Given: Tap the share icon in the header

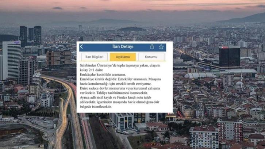Looking at the screenshot, I should tap(152, 47).
